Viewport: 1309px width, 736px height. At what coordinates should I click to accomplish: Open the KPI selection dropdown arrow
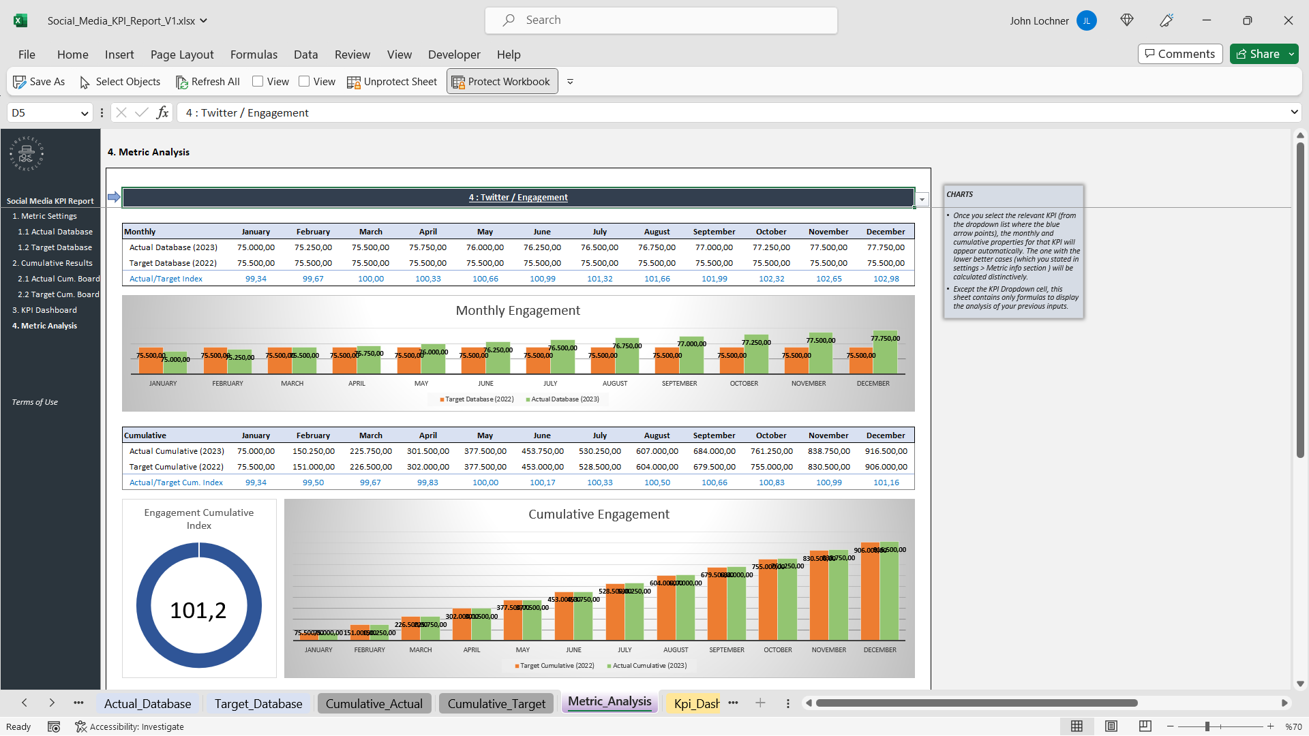pyautogui.click(x=922, y=199)
